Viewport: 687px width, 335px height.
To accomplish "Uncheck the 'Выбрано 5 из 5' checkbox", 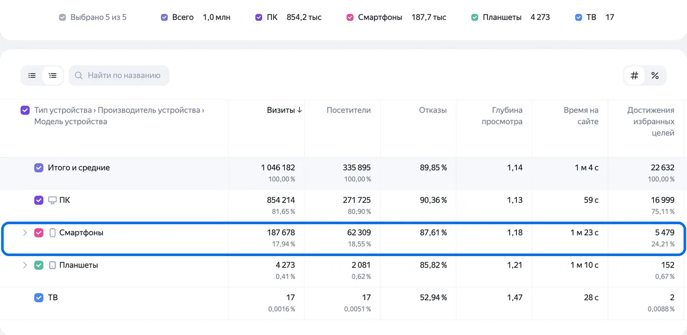I will click(62, 17).
